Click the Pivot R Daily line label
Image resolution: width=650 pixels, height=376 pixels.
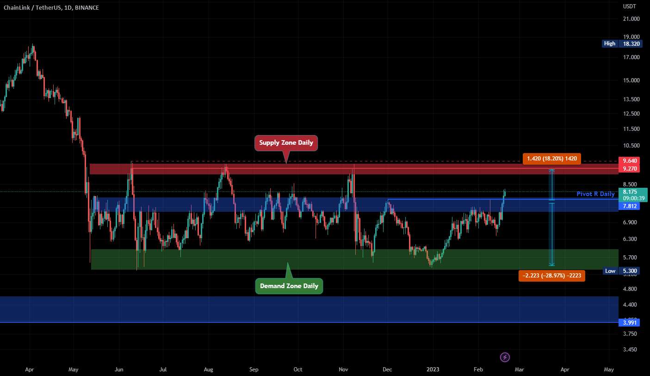click(x=595, y=194)
